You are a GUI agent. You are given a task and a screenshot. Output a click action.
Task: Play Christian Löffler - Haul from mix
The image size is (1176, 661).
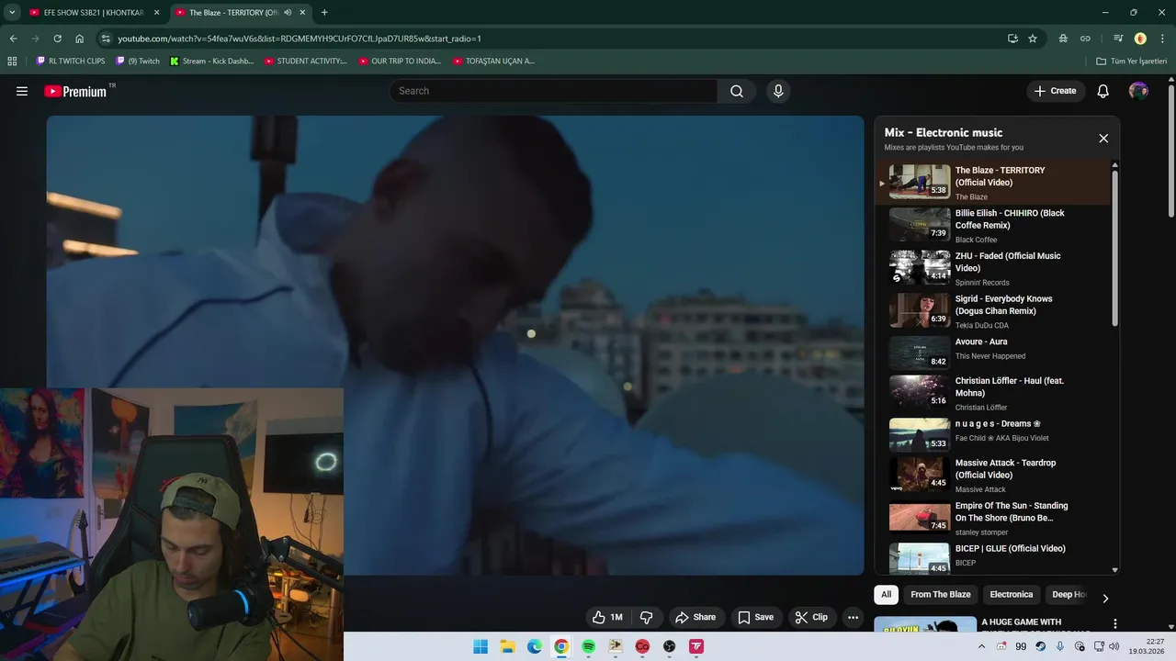993,392
